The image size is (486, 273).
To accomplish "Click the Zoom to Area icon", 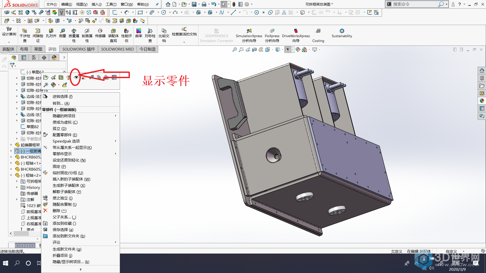I will click(241, 50).
